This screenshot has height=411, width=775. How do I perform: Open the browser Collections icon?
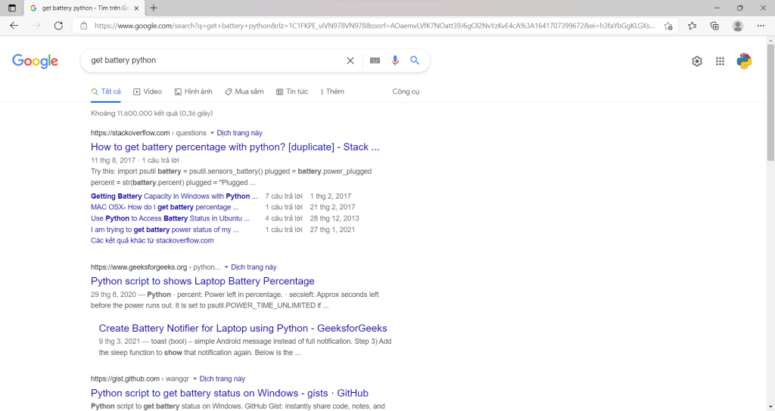(x=714, y=26)
